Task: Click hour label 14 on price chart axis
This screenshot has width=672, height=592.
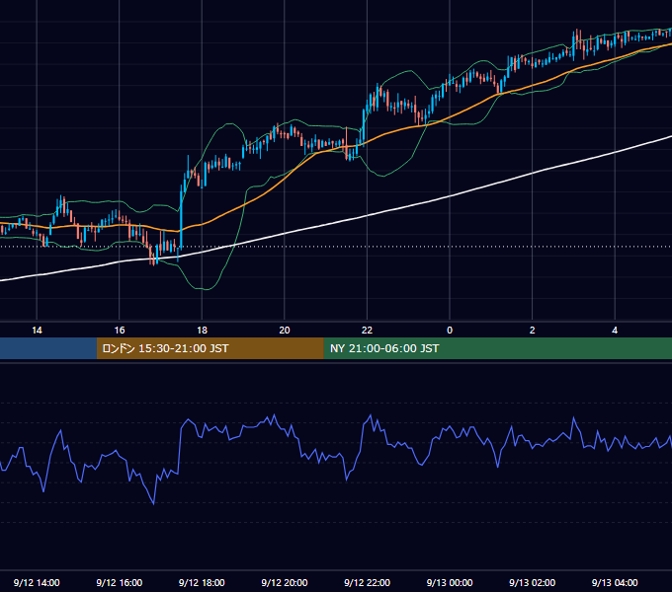Action: (x=37, y=331)
